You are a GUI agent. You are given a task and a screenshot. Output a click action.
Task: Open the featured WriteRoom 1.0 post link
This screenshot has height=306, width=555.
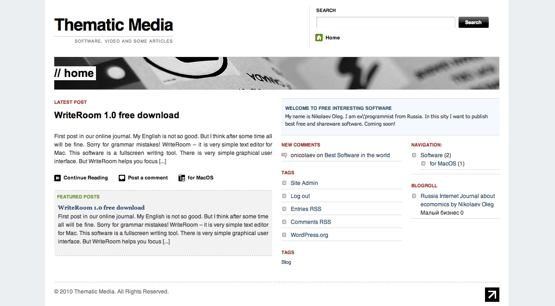coord(101,208)
